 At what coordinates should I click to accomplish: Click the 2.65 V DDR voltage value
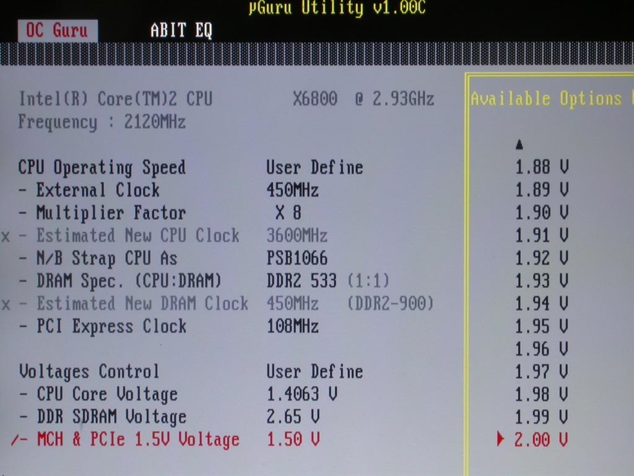pos(293,417)
